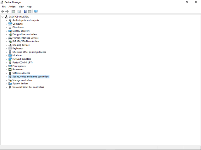
Task: Click the Device Manager title bar icon
Action: click(x=2, y=2)
